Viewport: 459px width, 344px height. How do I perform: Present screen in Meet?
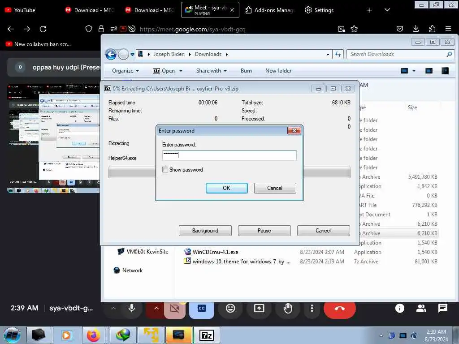pos(259,308)
